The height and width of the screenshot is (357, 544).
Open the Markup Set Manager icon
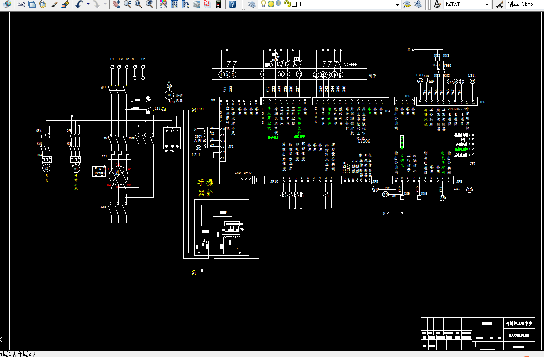pyautogui.click(x=208, y=4)
